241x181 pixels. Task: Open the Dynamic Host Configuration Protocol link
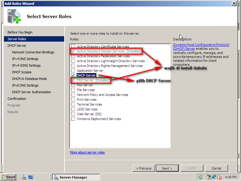(201, 47)
